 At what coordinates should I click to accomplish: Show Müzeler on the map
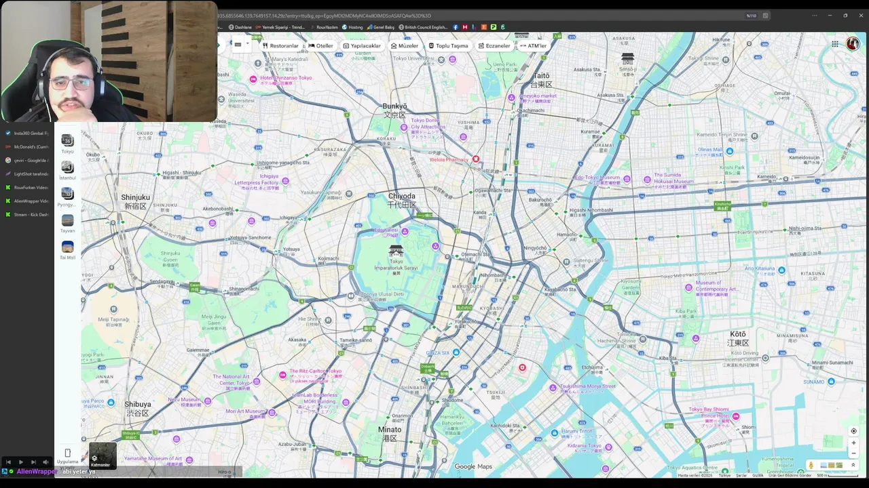(x=405, y=46)
